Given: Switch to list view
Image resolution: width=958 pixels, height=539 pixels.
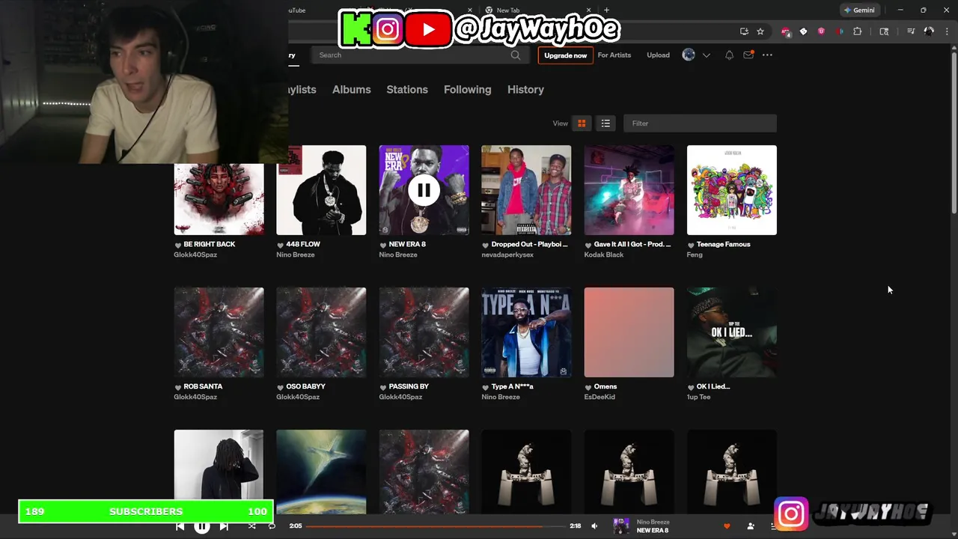Looking at the screenshot, I should [x=605, y=124].
